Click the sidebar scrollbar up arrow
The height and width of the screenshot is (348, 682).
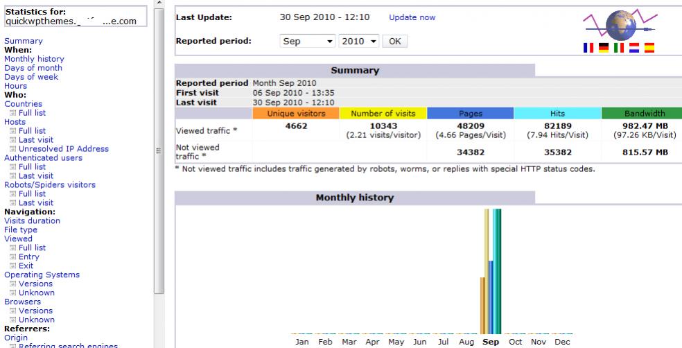point(159,3)
